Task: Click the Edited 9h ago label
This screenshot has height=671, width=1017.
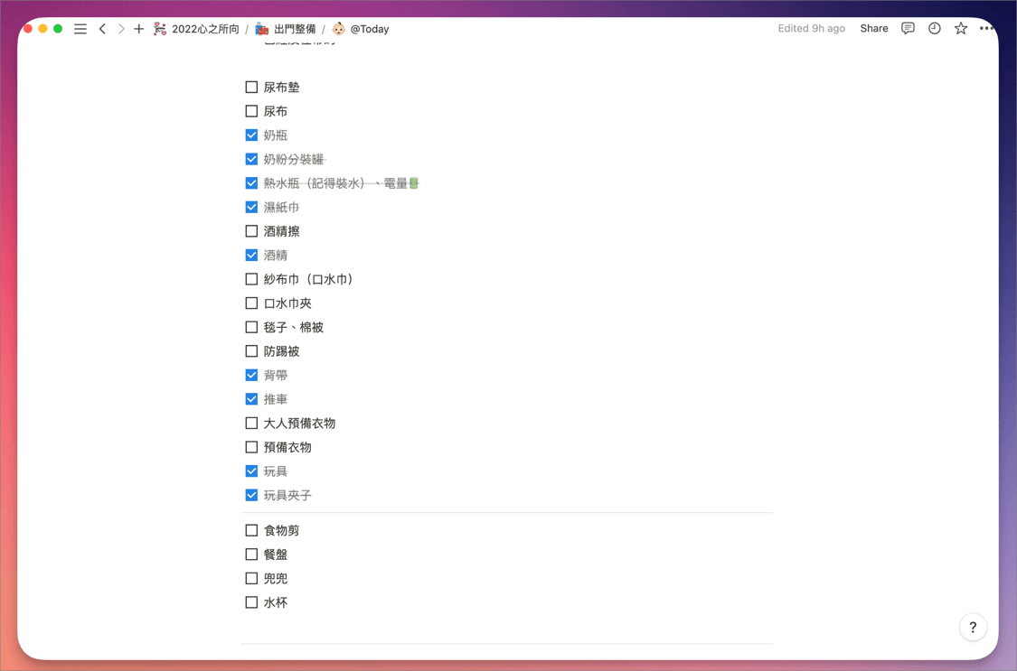Action: point(811,28)
